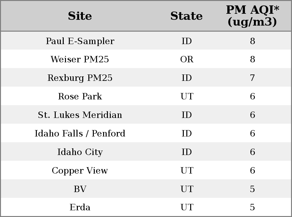Click the PM AQI column header
Image resolution: width=292 pixels, height=217 pixels.
click(253, 16)
